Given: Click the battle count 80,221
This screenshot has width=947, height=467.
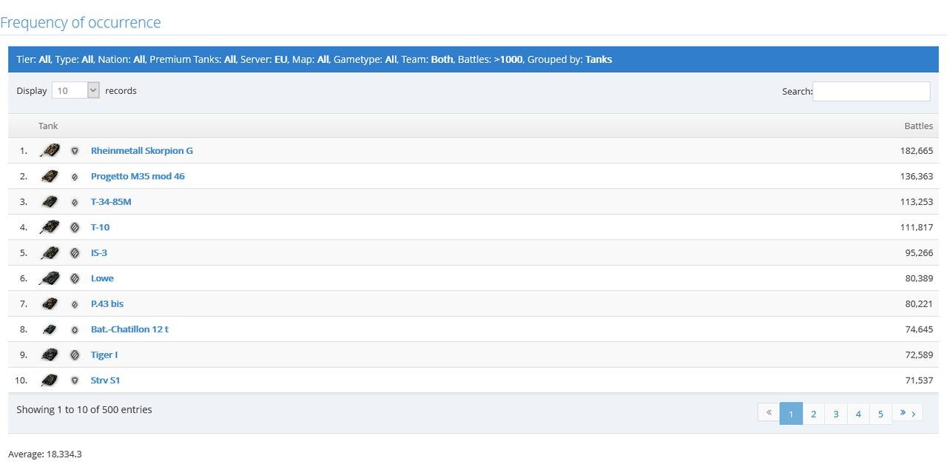Looking at the screenshot, I should pos(919,303).
